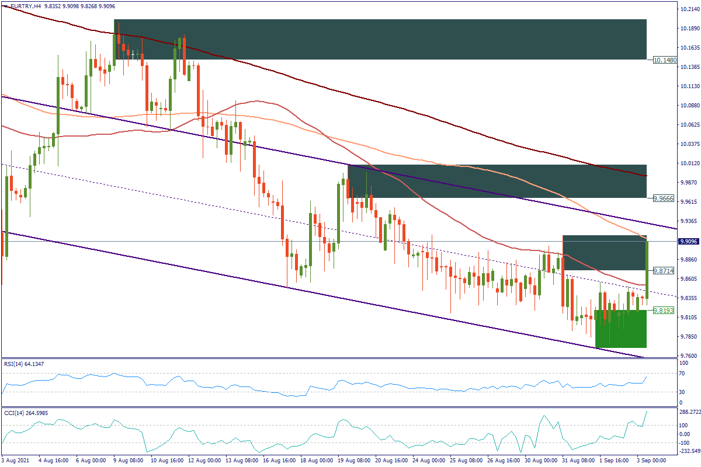Click the 9.8193 support price tag
701x467 pixels.
(664, 310)
